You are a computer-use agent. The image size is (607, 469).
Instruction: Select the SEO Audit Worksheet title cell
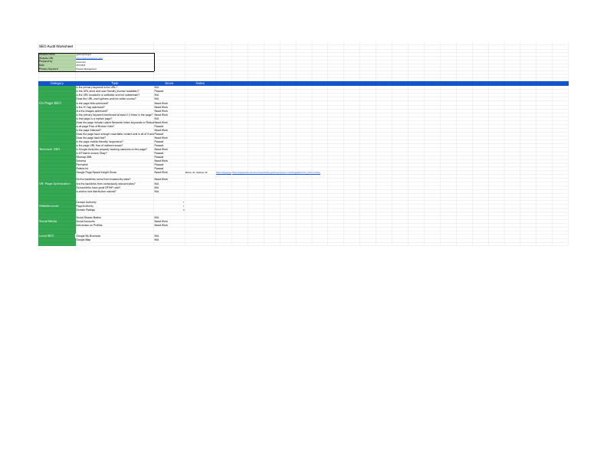tap(57, 47)
